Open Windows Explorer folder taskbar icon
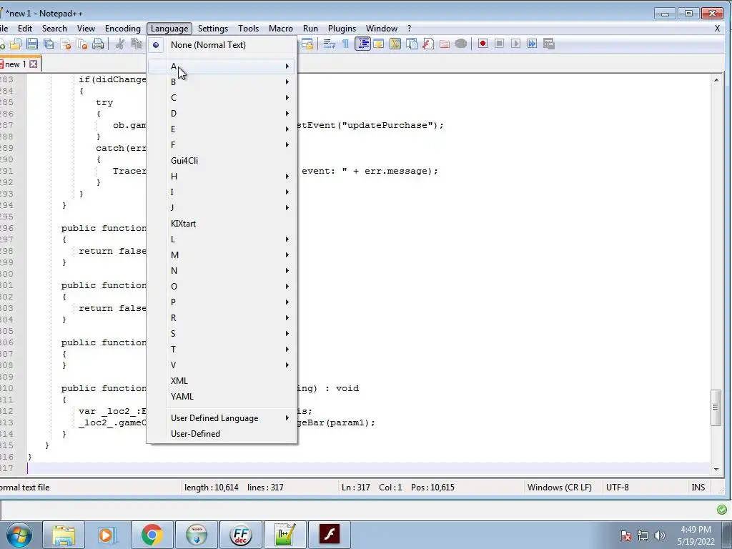732x549 pixels. (64, 535)
